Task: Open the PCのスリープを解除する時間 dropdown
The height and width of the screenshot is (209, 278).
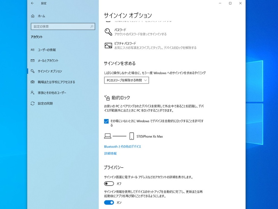Action: coord(126,80)
